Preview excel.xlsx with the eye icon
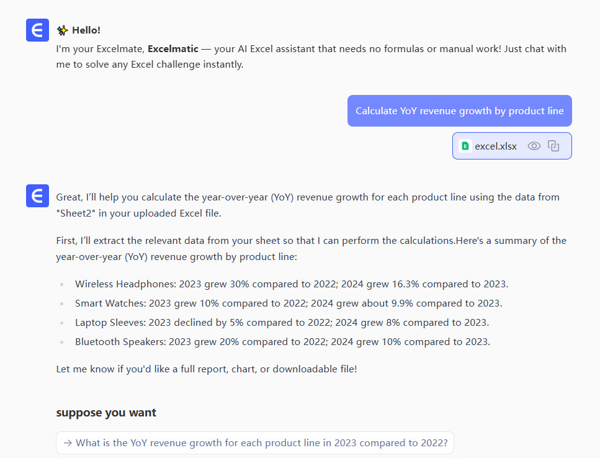 534,146
